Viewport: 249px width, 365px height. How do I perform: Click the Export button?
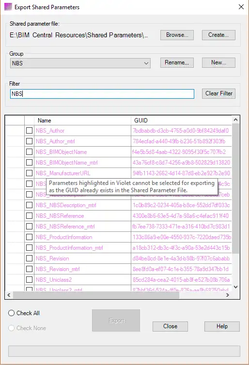click(116, 320)
